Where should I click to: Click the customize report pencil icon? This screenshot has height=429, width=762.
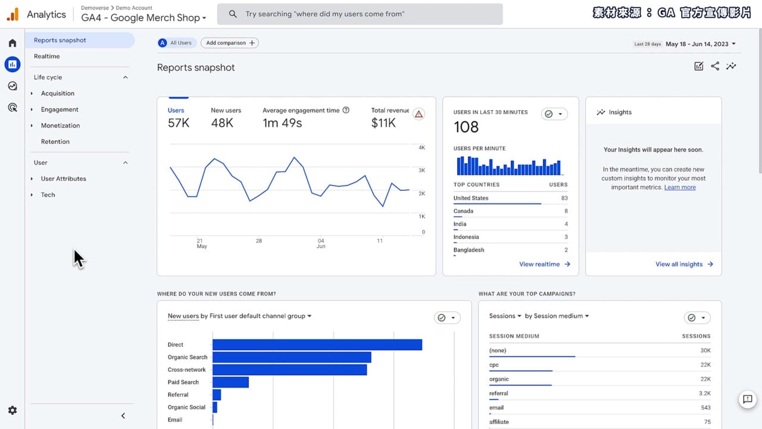(x=698, y=66)
